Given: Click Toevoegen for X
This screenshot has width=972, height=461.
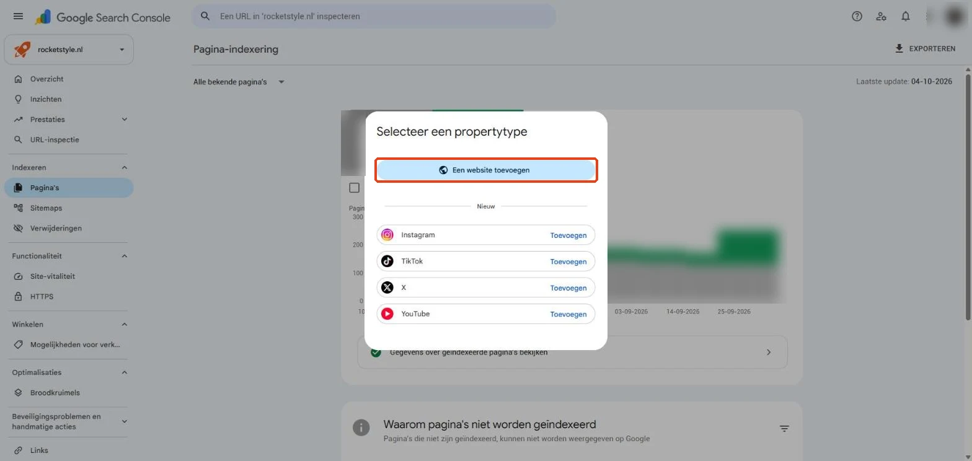Looking at the screenshot, I should pyautogui.click(x=568, y=288).
